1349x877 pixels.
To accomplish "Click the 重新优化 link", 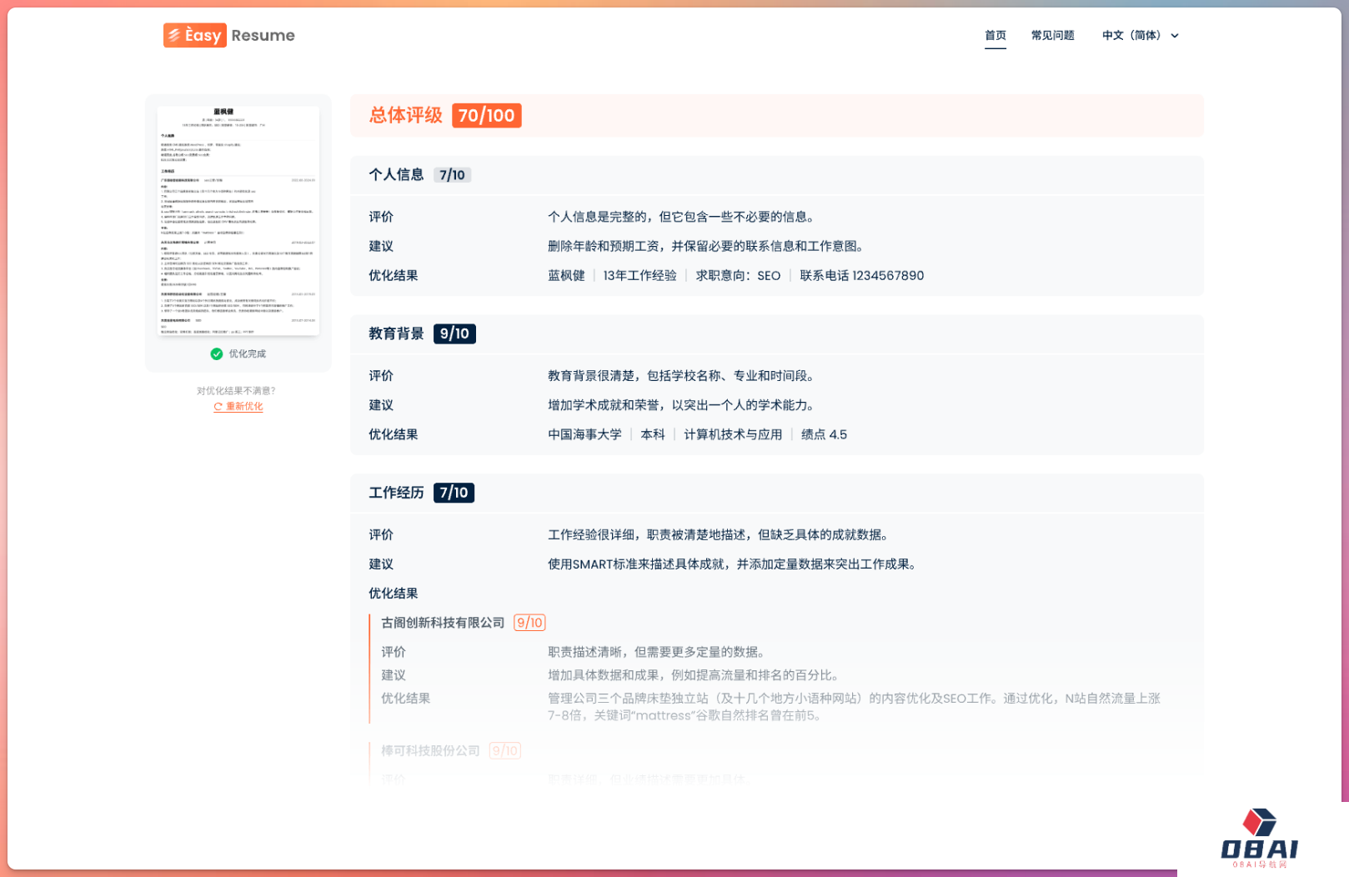I will [x=244, y=407].
